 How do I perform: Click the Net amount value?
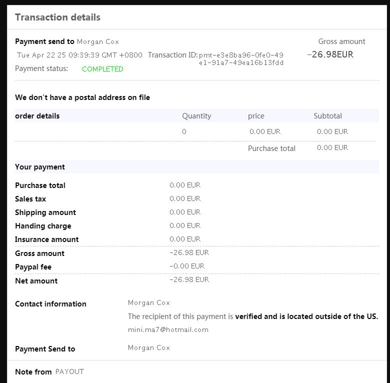189,279
